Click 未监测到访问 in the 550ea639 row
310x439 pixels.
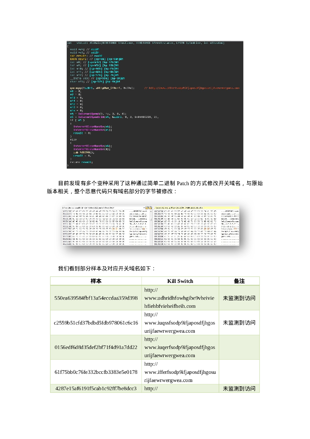[239, 298]
